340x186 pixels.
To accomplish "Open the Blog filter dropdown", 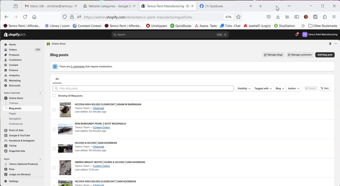I will 280,88.
